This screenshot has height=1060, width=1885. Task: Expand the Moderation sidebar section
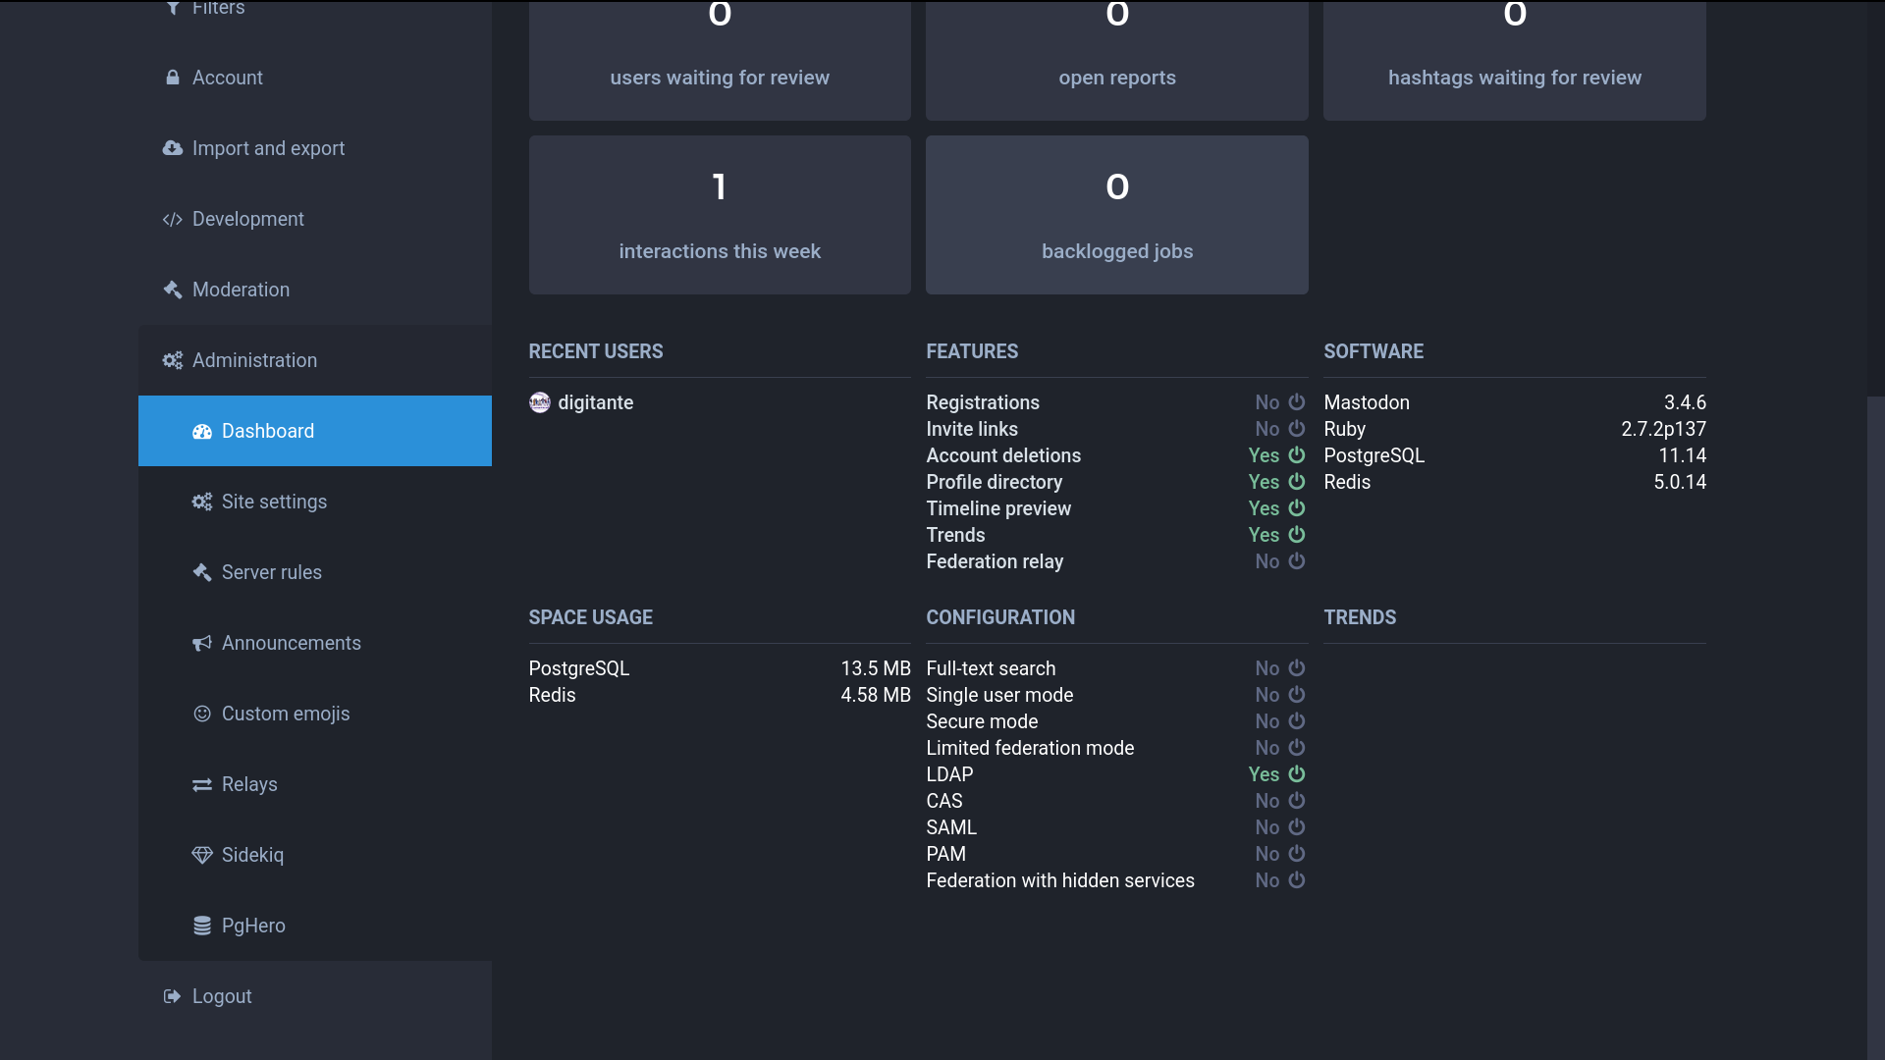(x=241, y=290)
